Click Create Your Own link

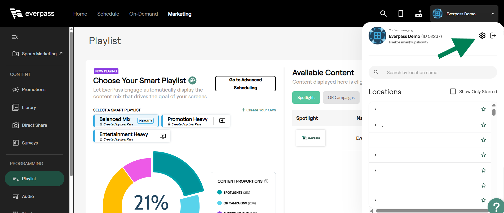pos(259,110)
